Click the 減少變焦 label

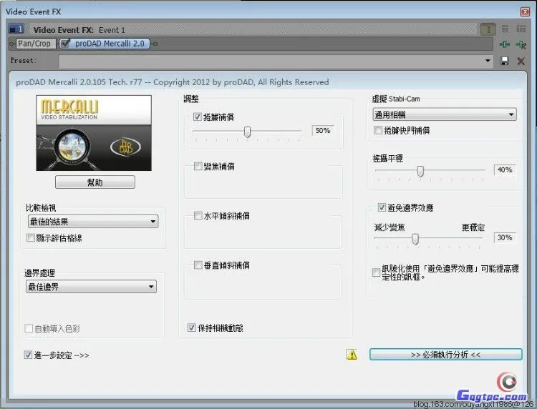point(390,227)
